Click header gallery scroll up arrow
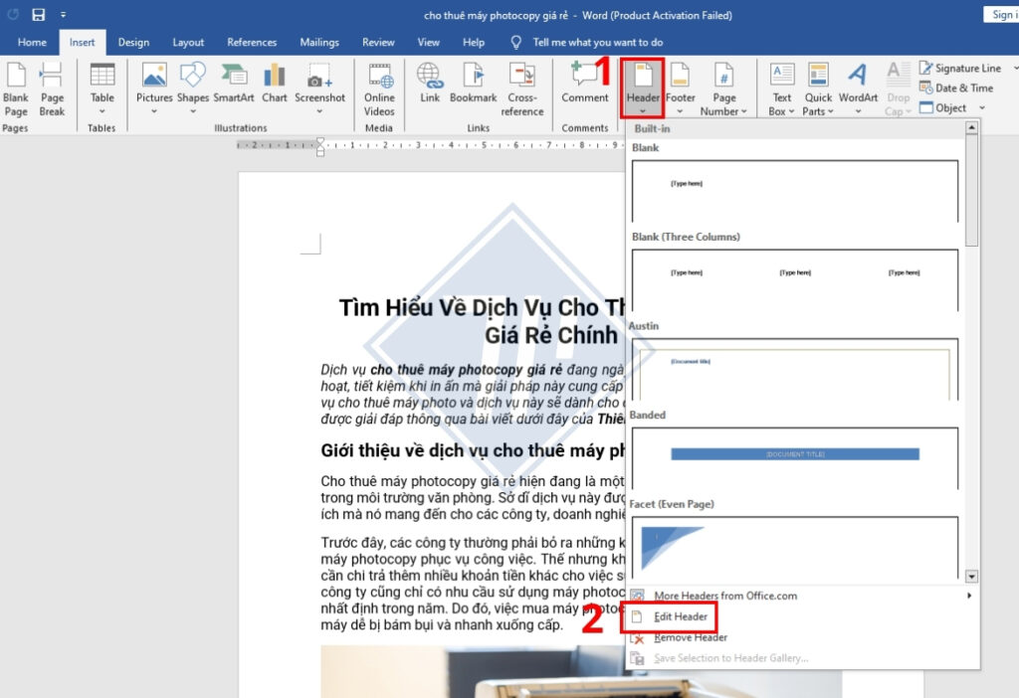This screenshot has width=1019, height=698. (971, 127)
